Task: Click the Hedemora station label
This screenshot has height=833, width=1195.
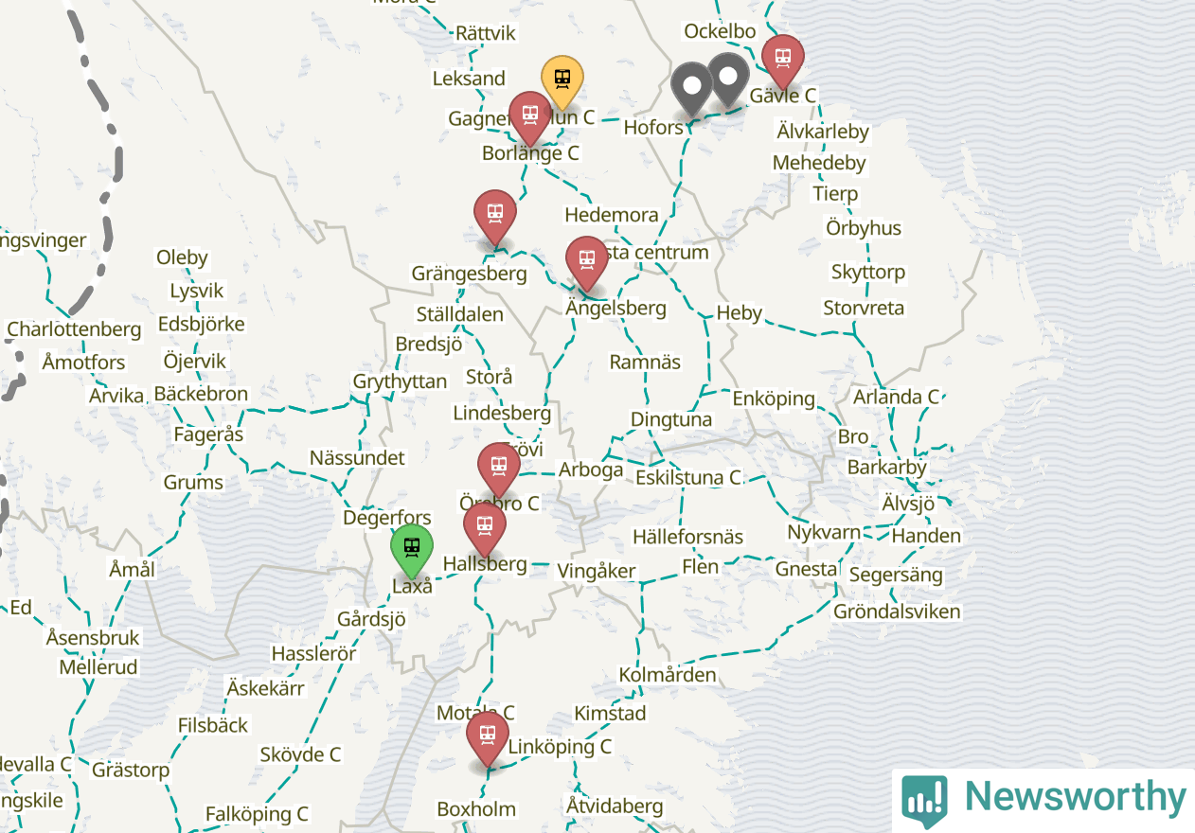Action: coord(611,215)
